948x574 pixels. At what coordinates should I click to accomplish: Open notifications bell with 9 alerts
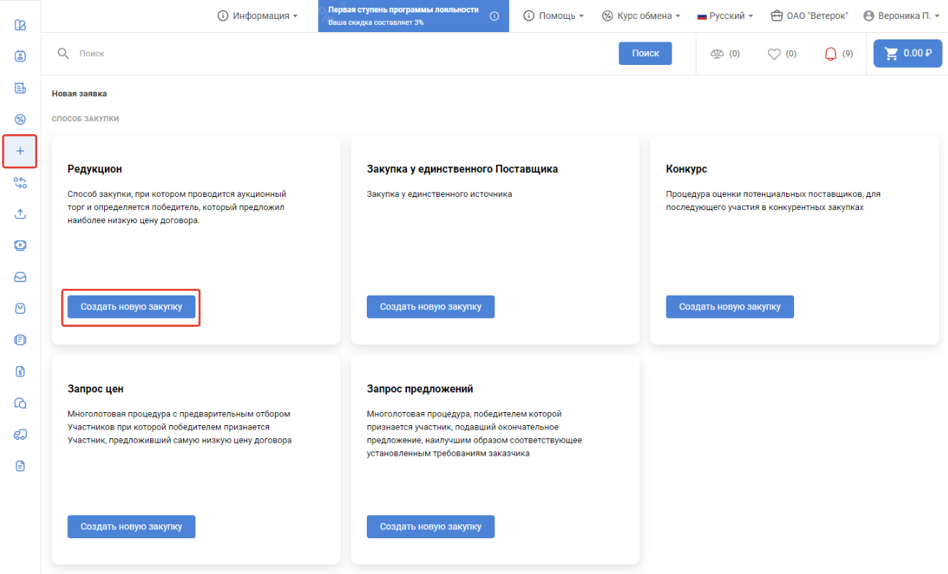tap(831, 53)
